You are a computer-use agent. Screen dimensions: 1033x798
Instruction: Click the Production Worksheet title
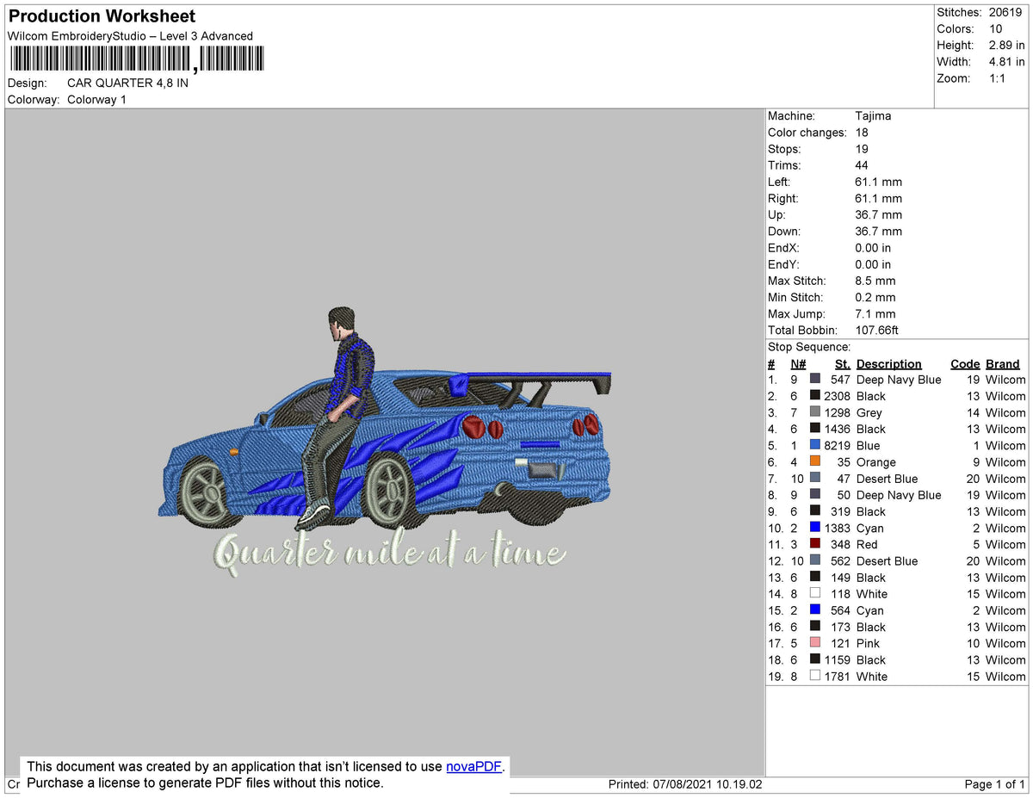(102, 15)
